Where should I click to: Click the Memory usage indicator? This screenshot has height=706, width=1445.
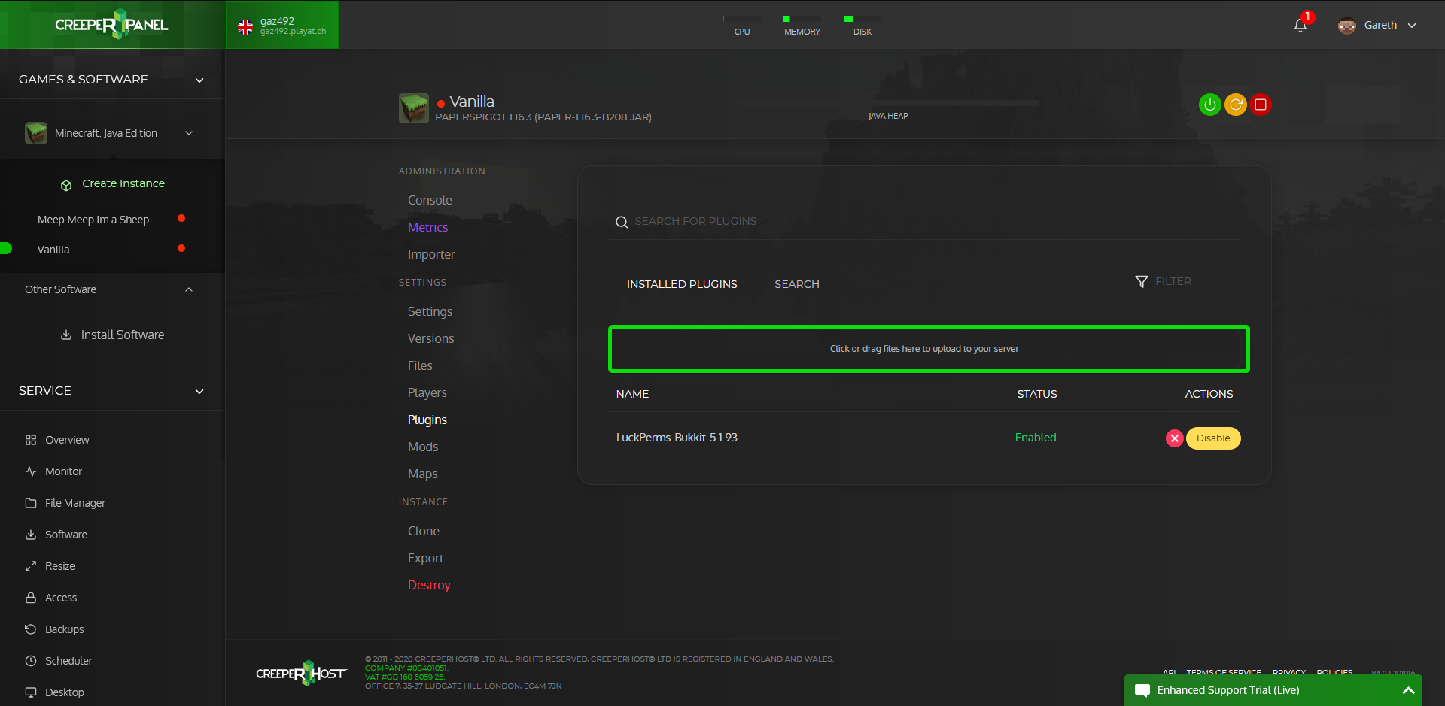click(802, 25)
